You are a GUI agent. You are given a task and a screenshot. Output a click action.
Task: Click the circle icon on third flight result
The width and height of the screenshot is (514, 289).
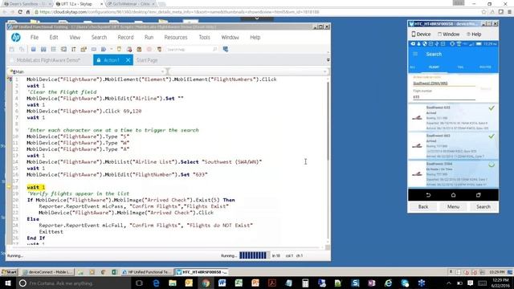pyautogui.click(x=492, y=165)
